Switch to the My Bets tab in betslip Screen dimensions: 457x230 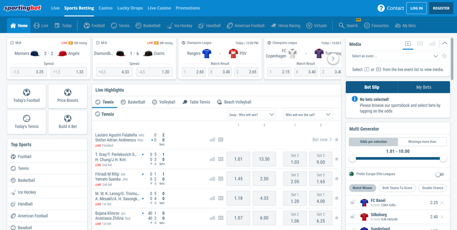pyautogui.click(x=424, y=87)
